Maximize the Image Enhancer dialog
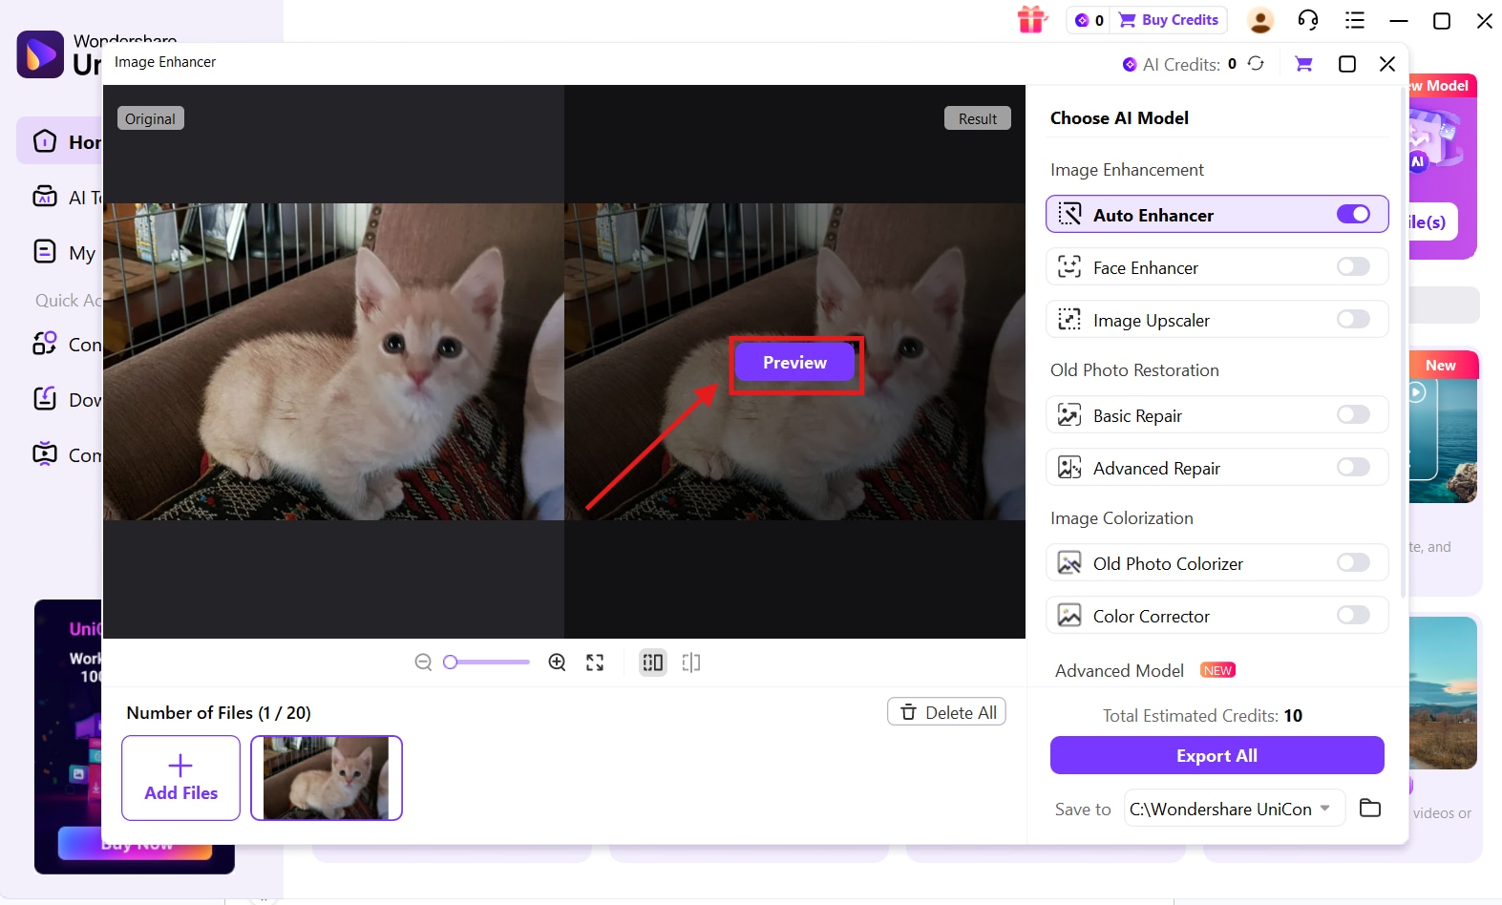 coord(1347,64)
